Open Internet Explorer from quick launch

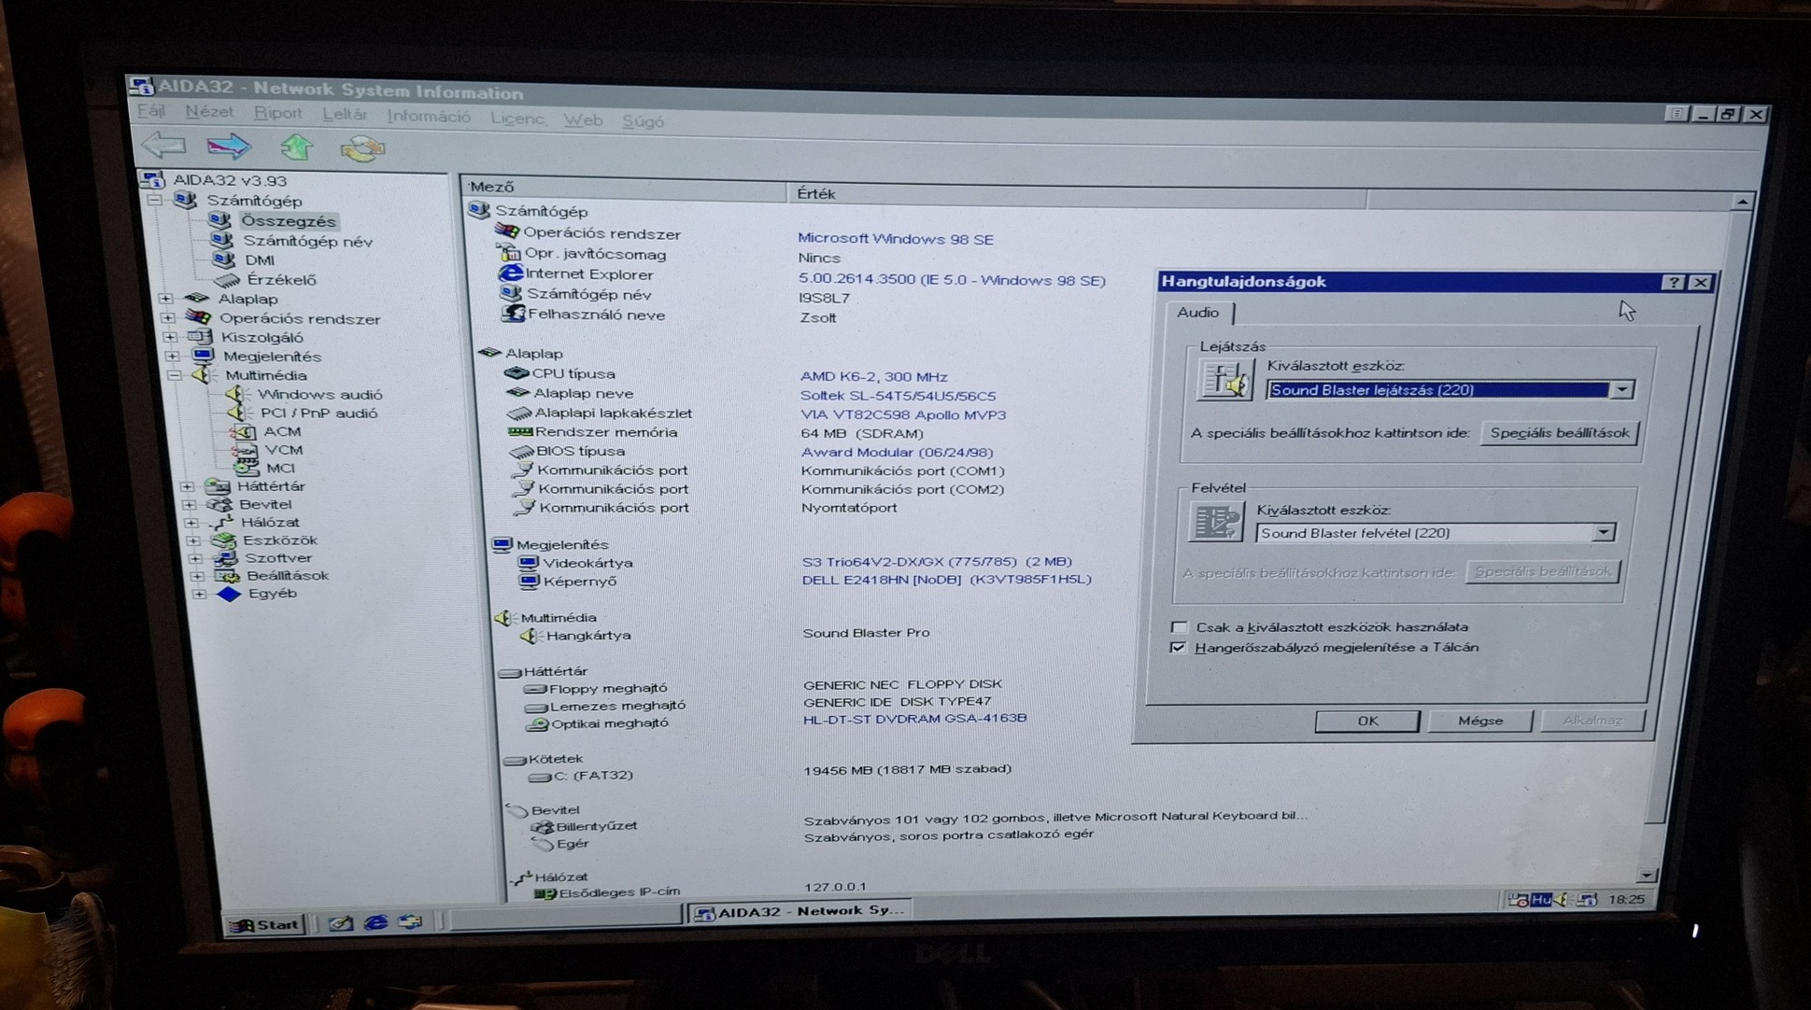click(375, 922)
